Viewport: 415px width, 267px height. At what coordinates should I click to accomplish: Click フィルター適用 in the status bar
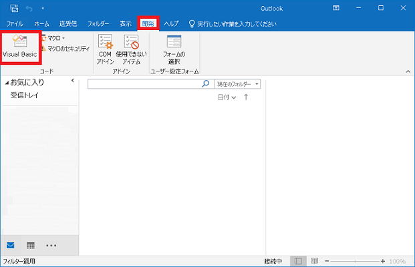click(19, 262)
